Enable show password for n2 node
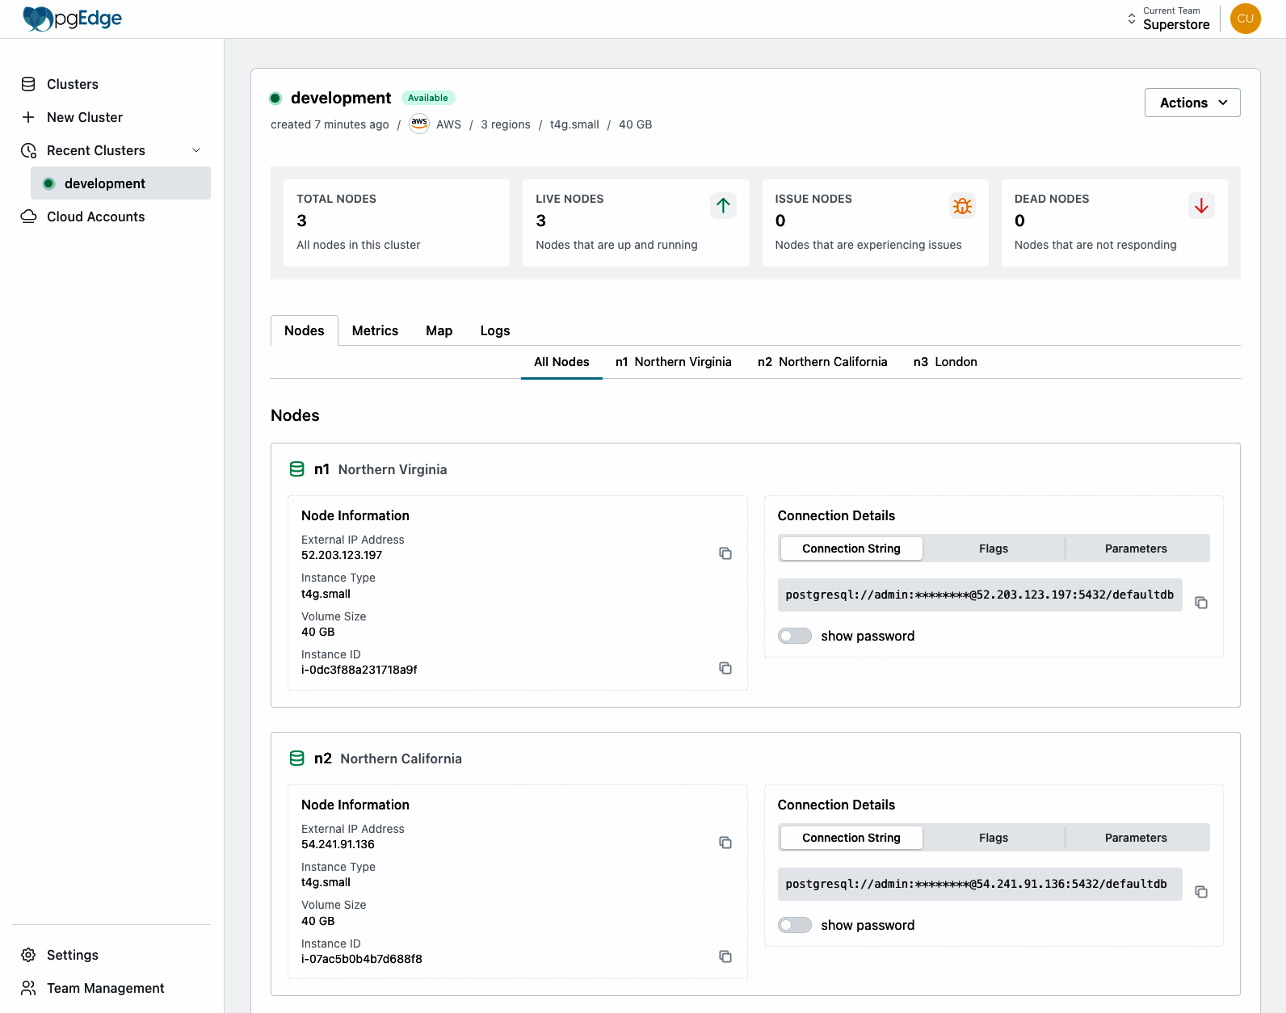The height and width of the screenshot is (1013, 1286). tap(795, 925)
